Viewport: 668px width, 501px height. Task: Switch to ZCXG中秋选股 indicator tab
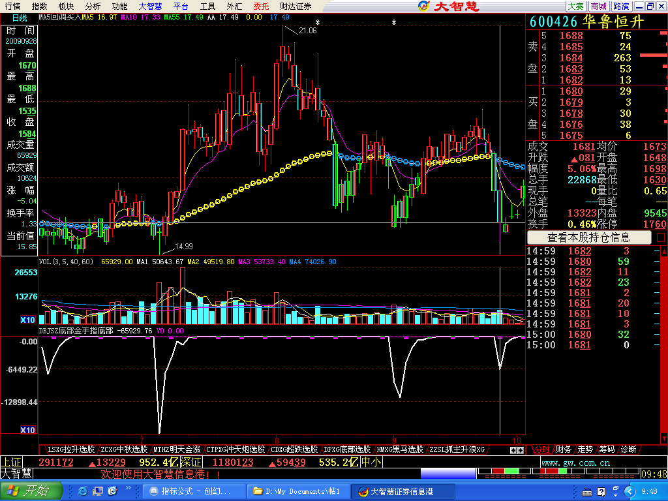[124, 449]
